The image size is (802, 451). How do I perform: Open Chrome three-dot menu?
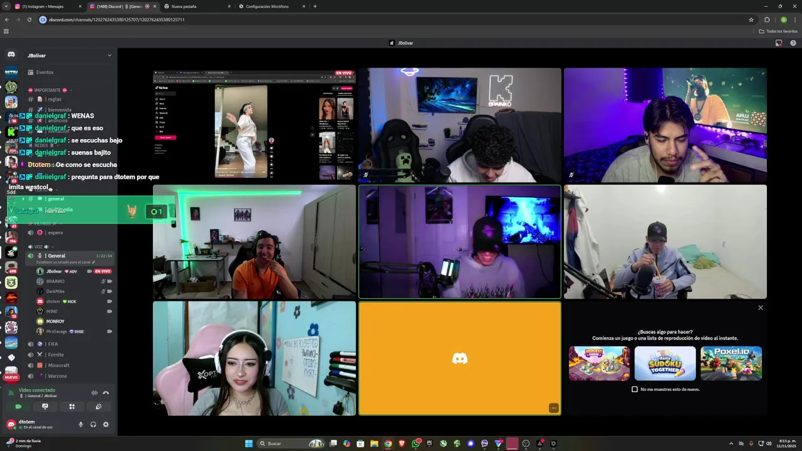794,19
